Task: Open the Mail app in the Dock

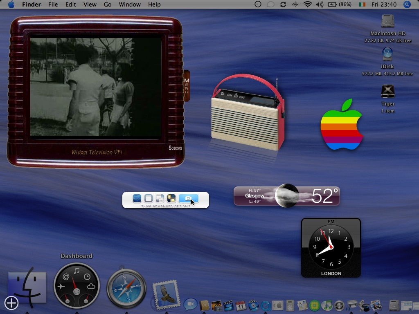Action: click(x=166, y=294)
